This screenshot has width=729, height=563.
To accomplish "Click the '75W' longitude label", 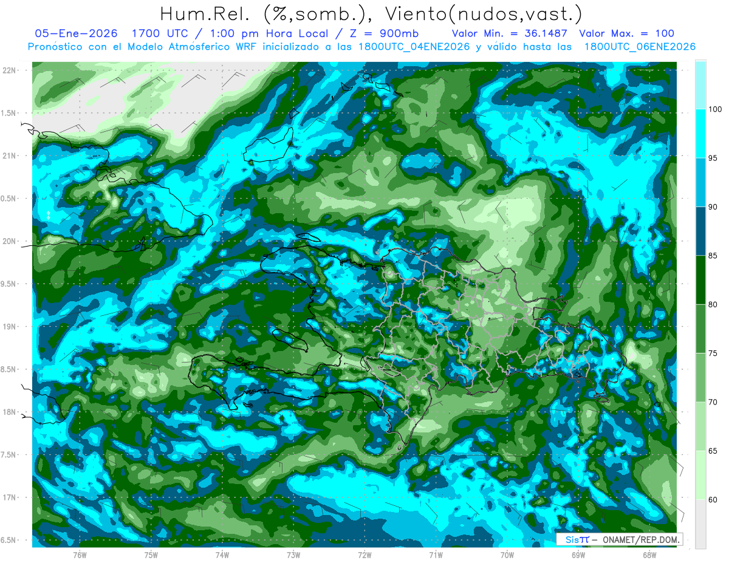I will click(151, 554).
